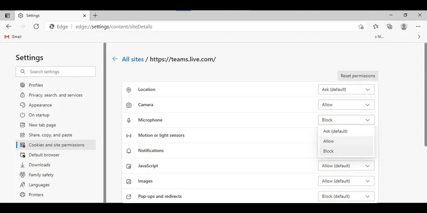Open the Collections icon

[x=390, y=26]
